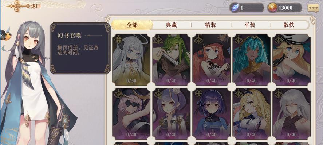Pick the blonde sailor hat character card

[x=291, y=60]
